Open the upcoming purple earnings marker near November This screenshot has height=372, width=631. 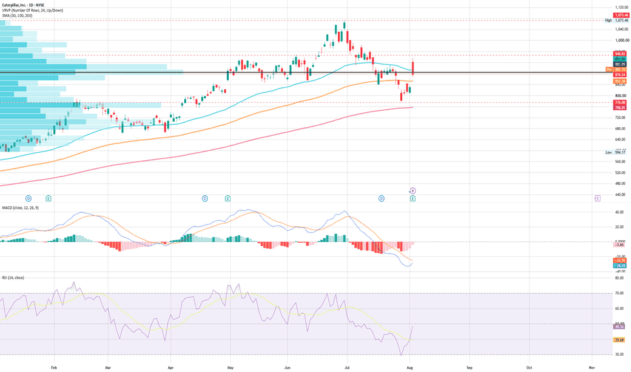pos(597,198)
